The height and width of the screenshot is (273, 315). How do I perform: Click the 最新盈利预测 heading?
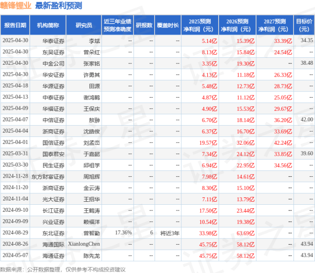[x=59, y=6]
